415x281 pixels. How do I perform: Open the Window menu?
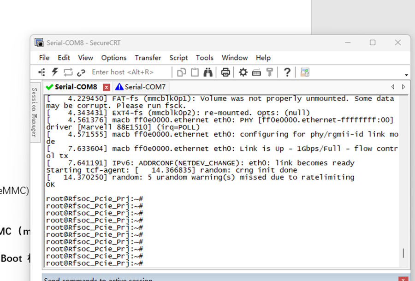pos(235,58)
